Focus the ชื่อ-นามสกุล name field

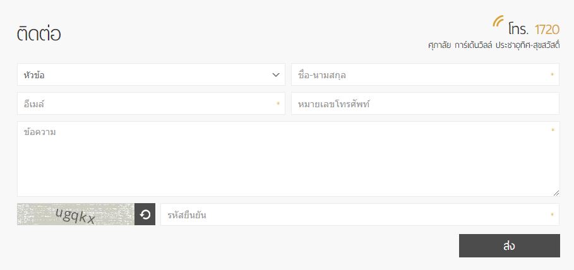point(420,75)
